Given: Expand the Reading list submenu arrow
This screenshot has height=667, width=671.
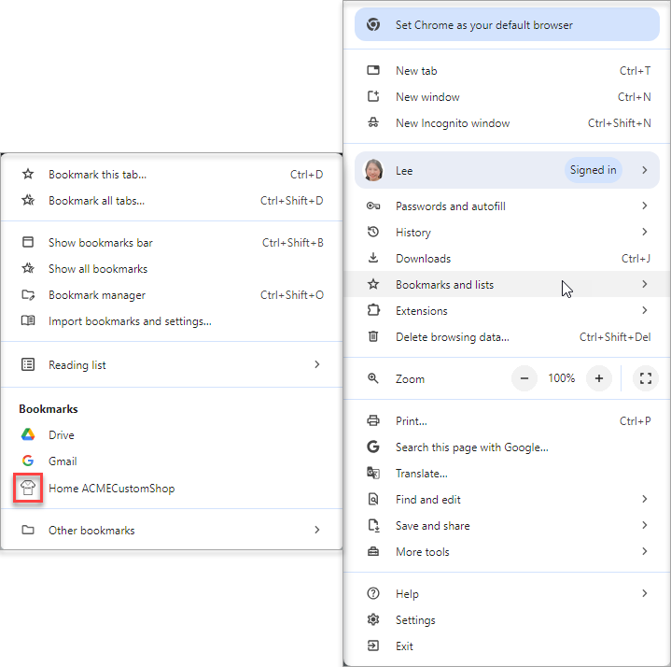Looking at the screenshot, I should pyautogui.click(x=317, y=365).
